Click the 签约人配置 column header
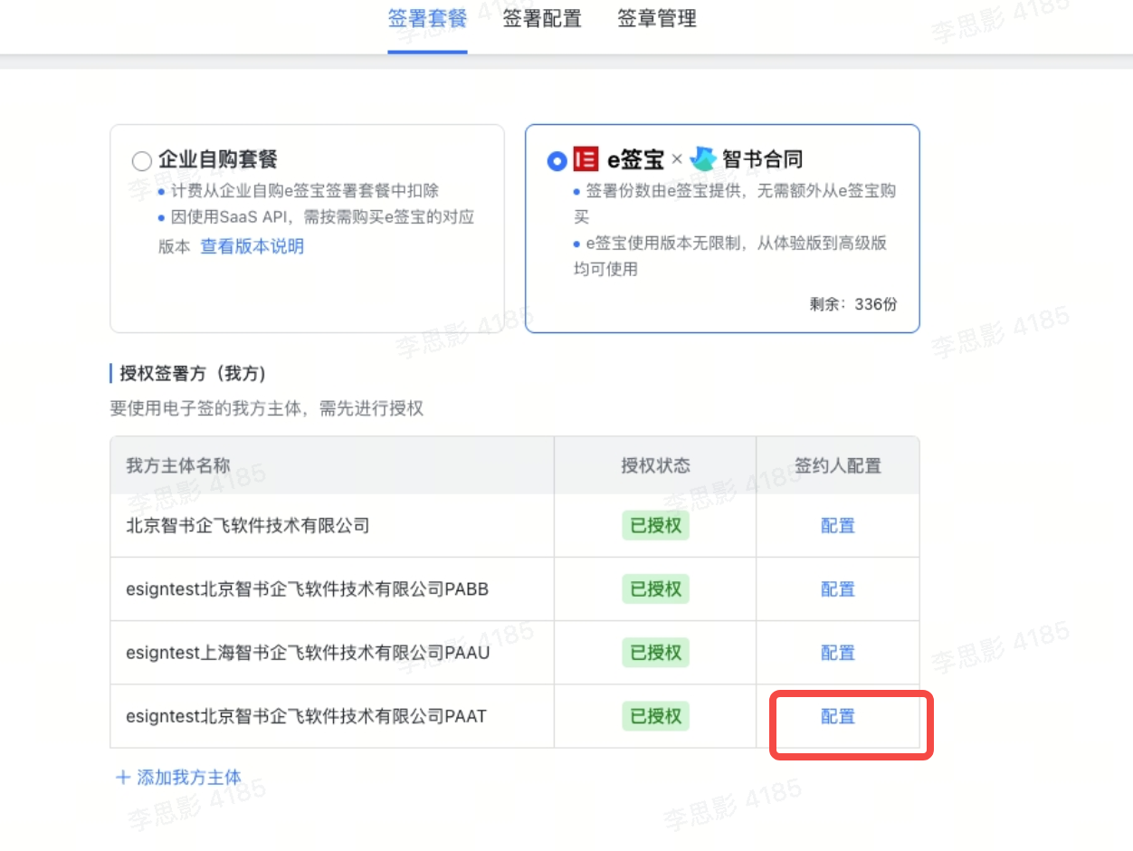The width and height of the screenshot is (1133, 851). click(x=838, y=466)
